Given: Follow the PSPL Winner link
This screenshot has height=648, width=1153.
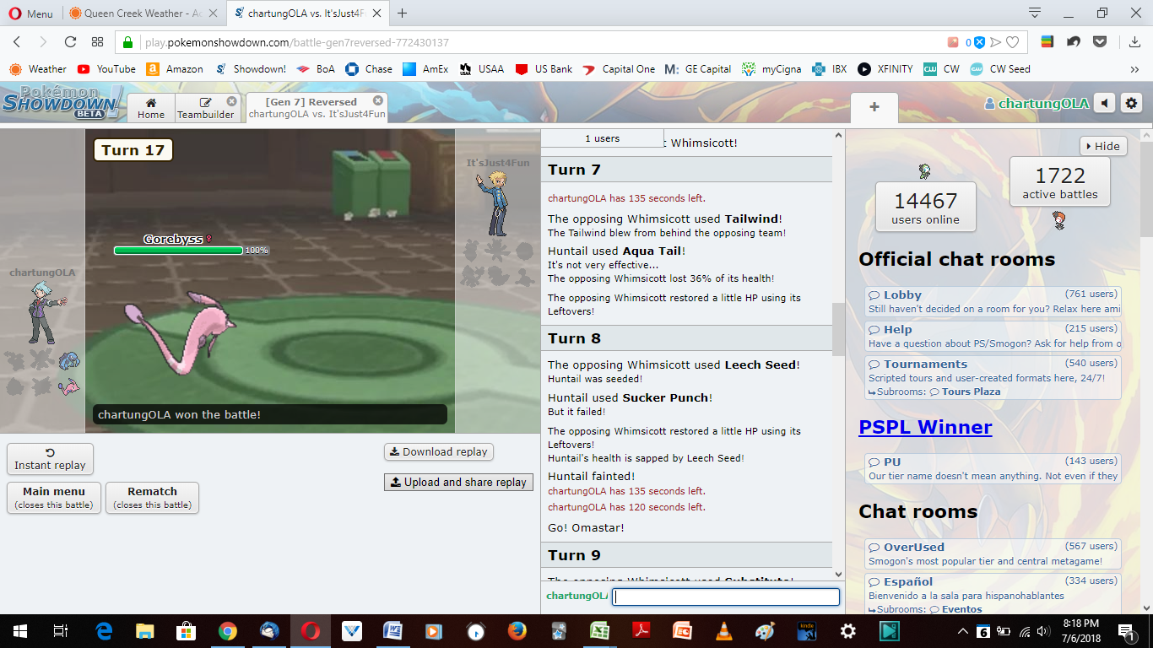Looking at the screenshot, I should pos(925,427).
